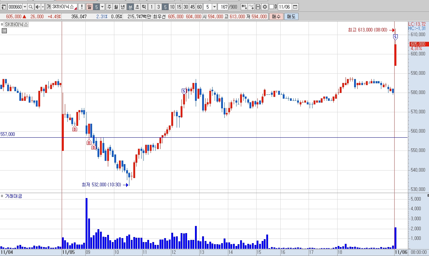Click the HC:-1.31 indicator text

pos(417,28)
